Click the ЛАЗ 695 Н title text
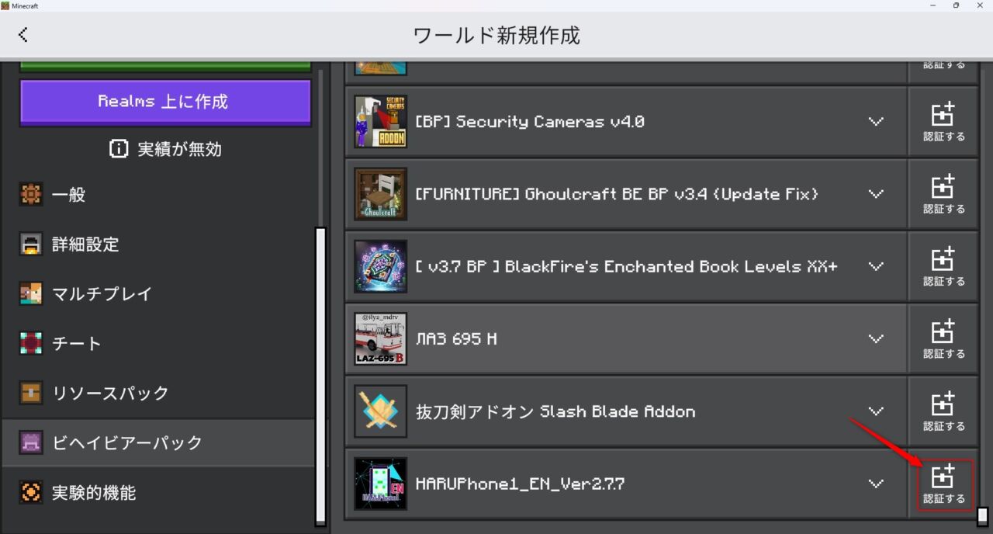The image size is (993, 534). 456,338
